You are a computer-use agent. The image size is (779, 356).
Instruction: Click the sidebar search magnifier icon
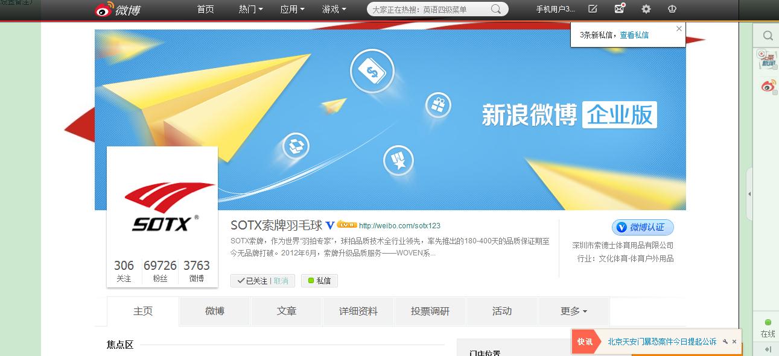click(768, 36)
